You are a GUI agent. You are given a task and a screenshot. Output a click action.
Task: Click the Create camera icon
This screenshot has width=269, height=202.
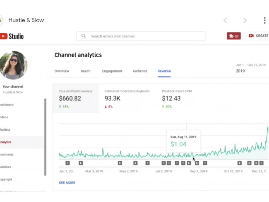[x=251, y=36]
